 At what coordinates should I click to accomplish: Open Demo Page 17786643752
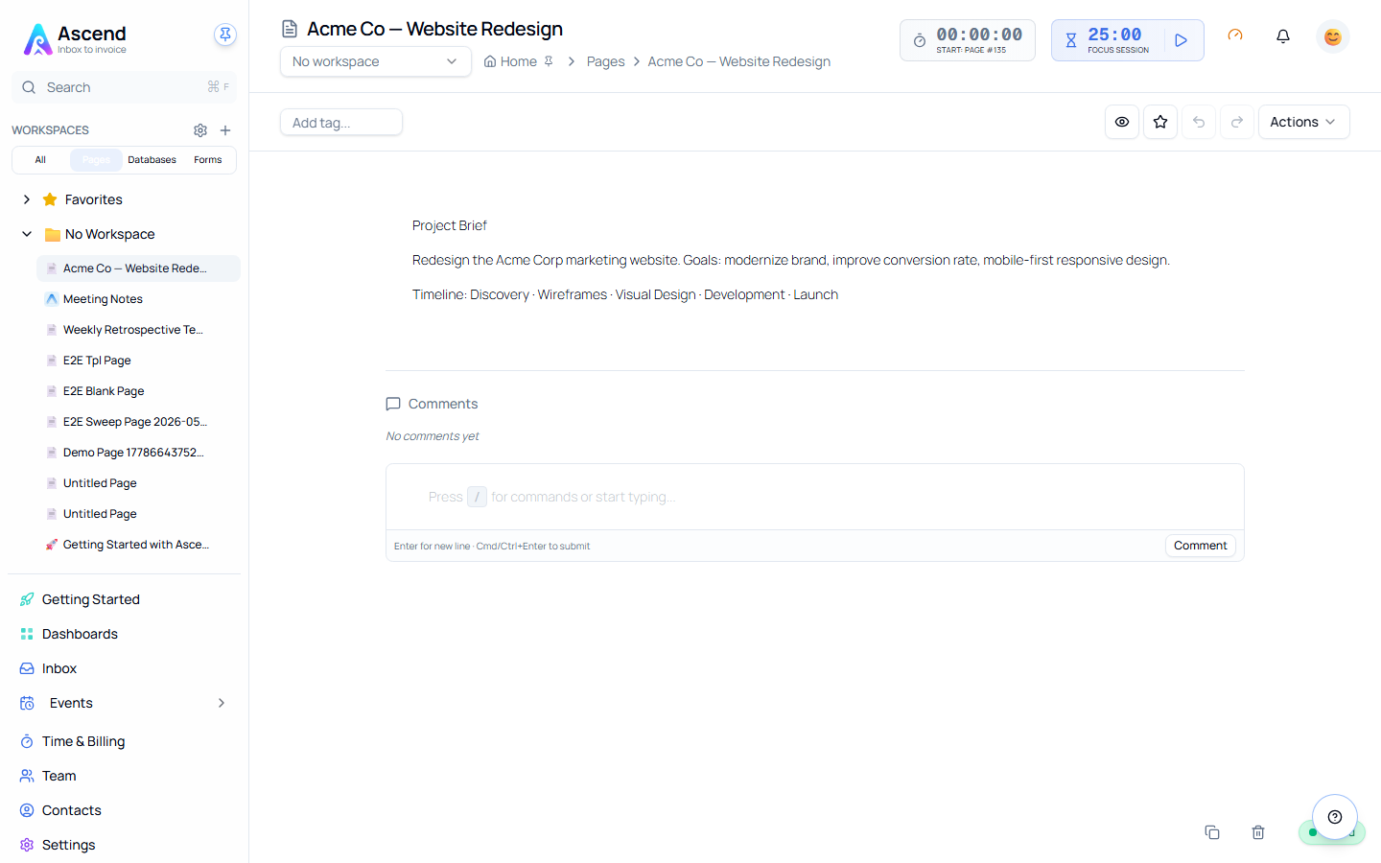[x=138, y=453]
